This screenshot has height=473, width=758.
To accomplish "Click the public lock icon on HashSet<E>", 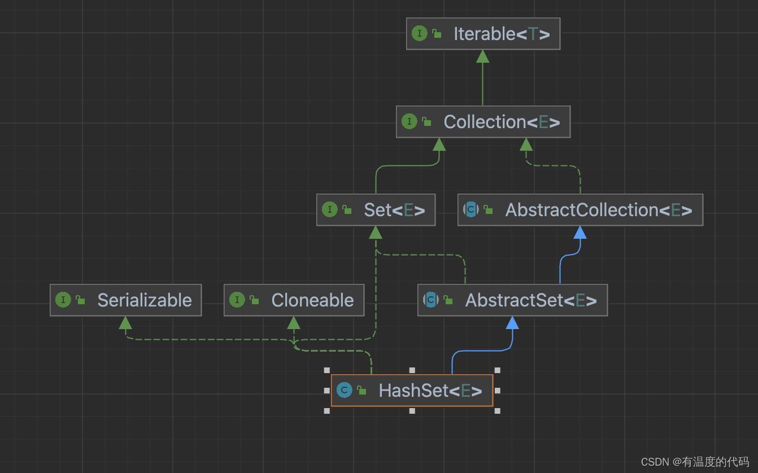I will 361,391.
